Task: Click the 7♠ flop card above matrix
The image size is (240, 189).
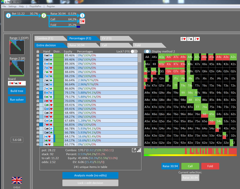Action: [x=190, y=39]
